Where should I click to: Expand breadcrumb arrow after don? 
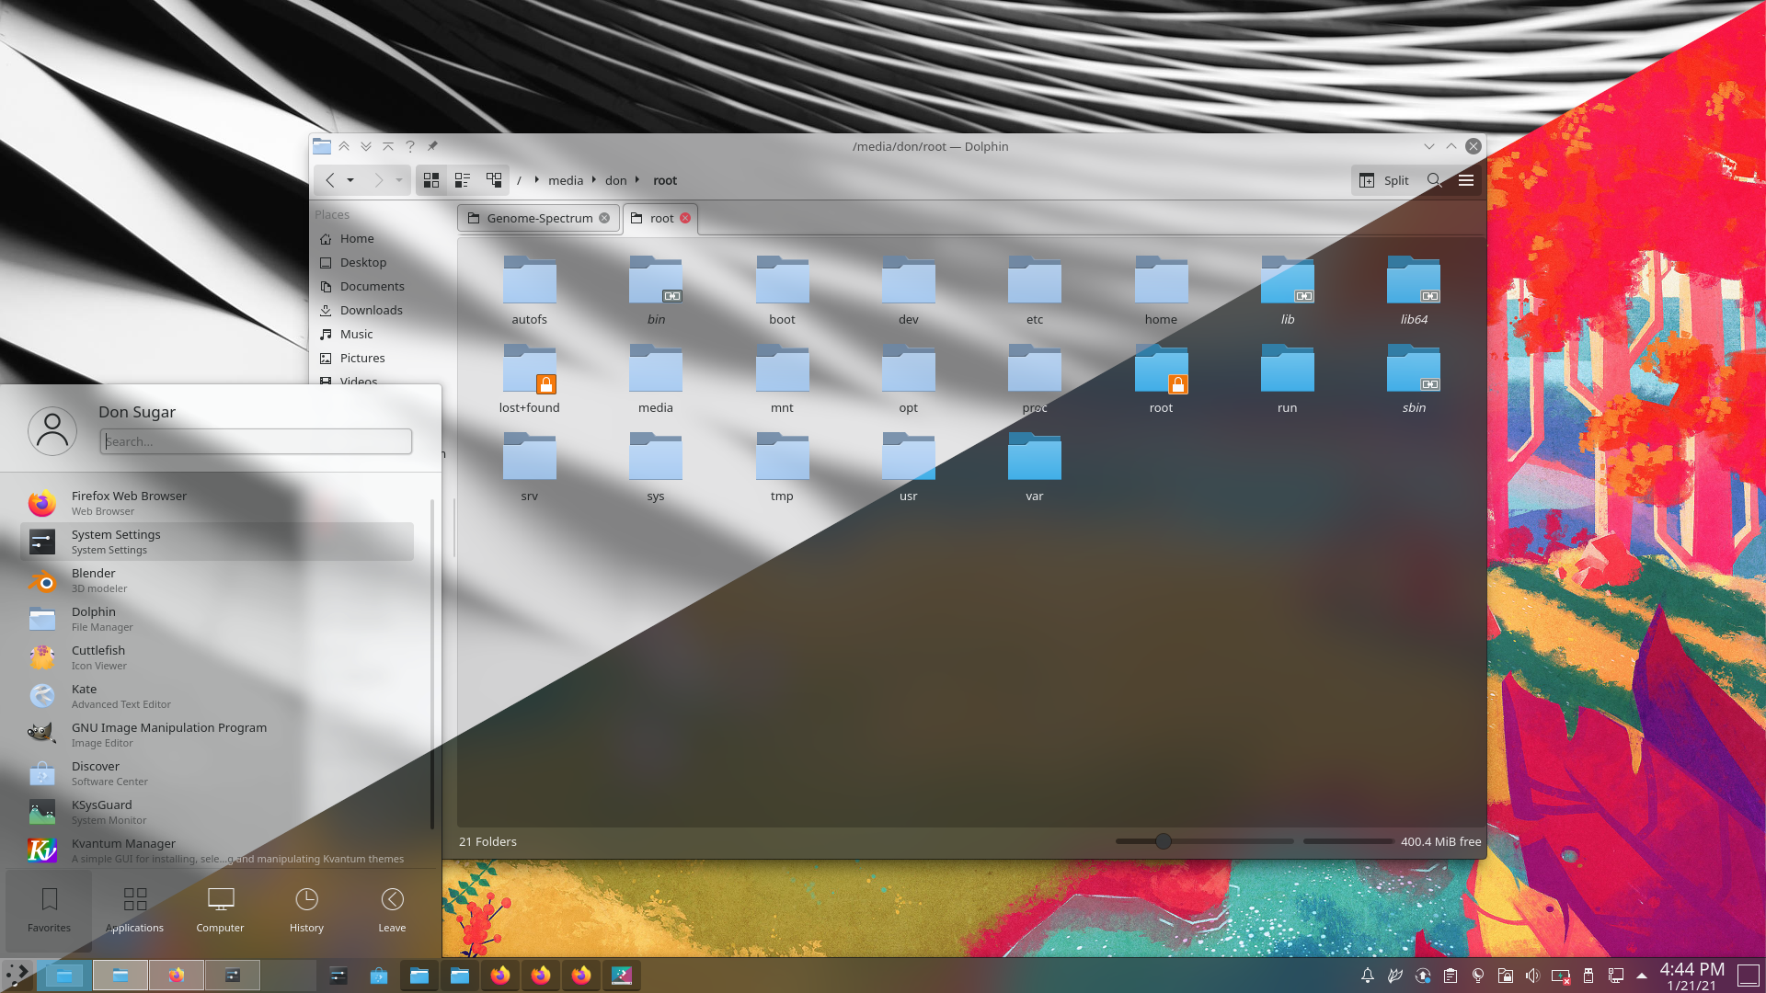[636, 180]
